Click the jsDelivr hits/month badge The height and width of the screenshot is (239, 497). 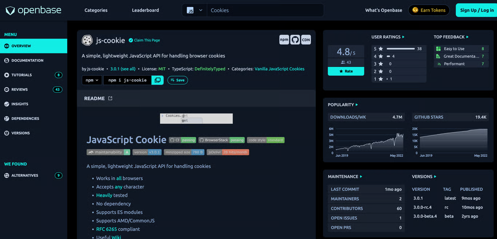[228, 152]
